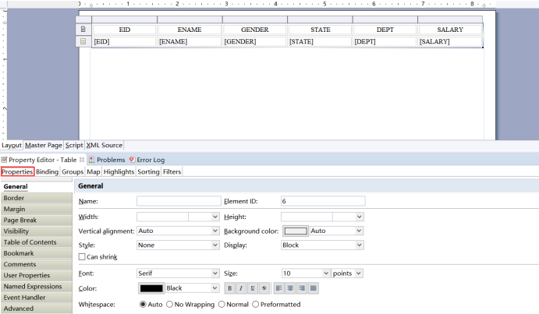This screenshot has height=314, width=539.
Task: Open the Table of Contents category
Action: 37,242
